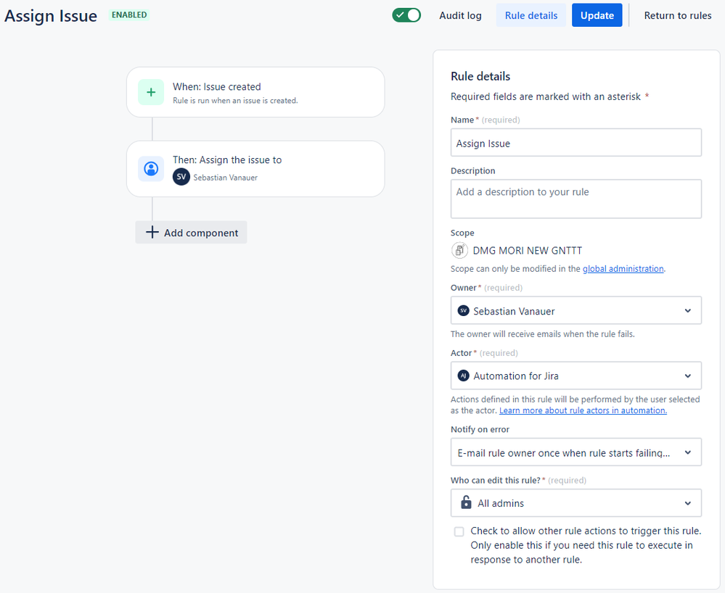Click the SV avatar in the action card
725x593 pixels.
tap(181, 177)
